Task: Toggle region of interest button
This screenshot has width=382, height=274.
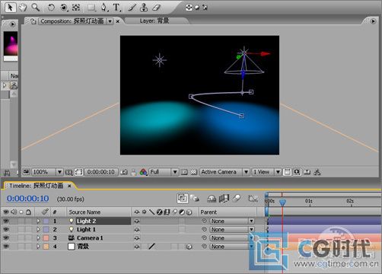Action: tap(184, 172)
